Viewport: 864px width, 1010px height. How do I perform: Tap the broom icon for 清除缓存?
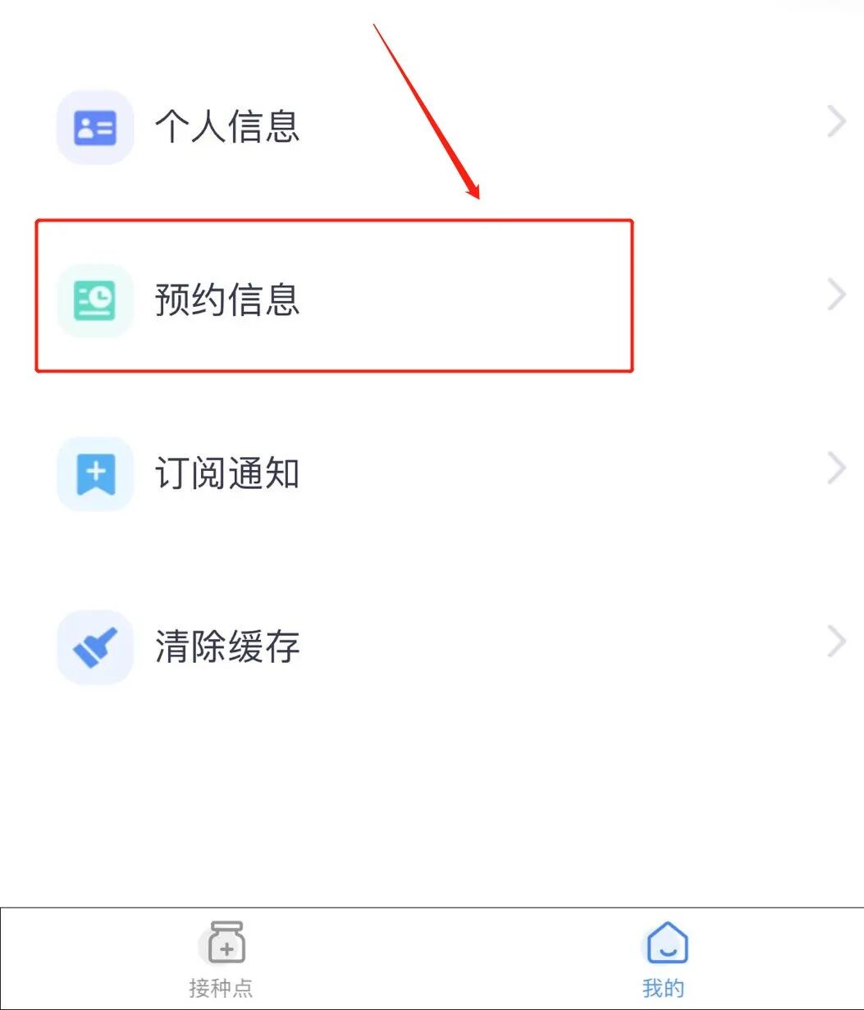[95, 647]
